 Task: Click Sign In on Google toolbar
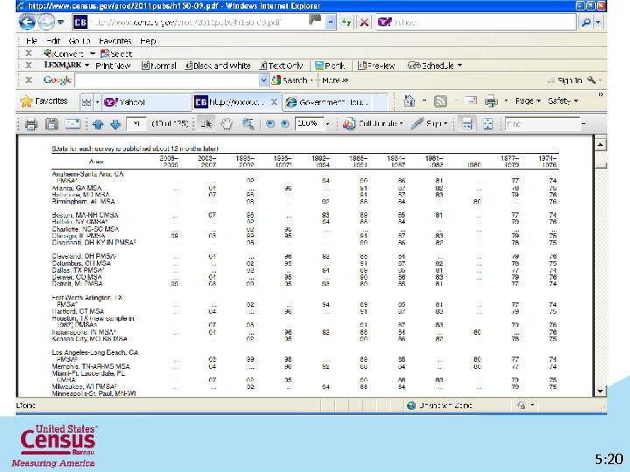coord(565,80)
